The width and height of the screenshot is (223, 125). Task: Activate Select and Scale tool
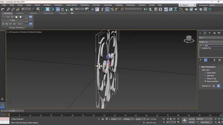point(67,9)
